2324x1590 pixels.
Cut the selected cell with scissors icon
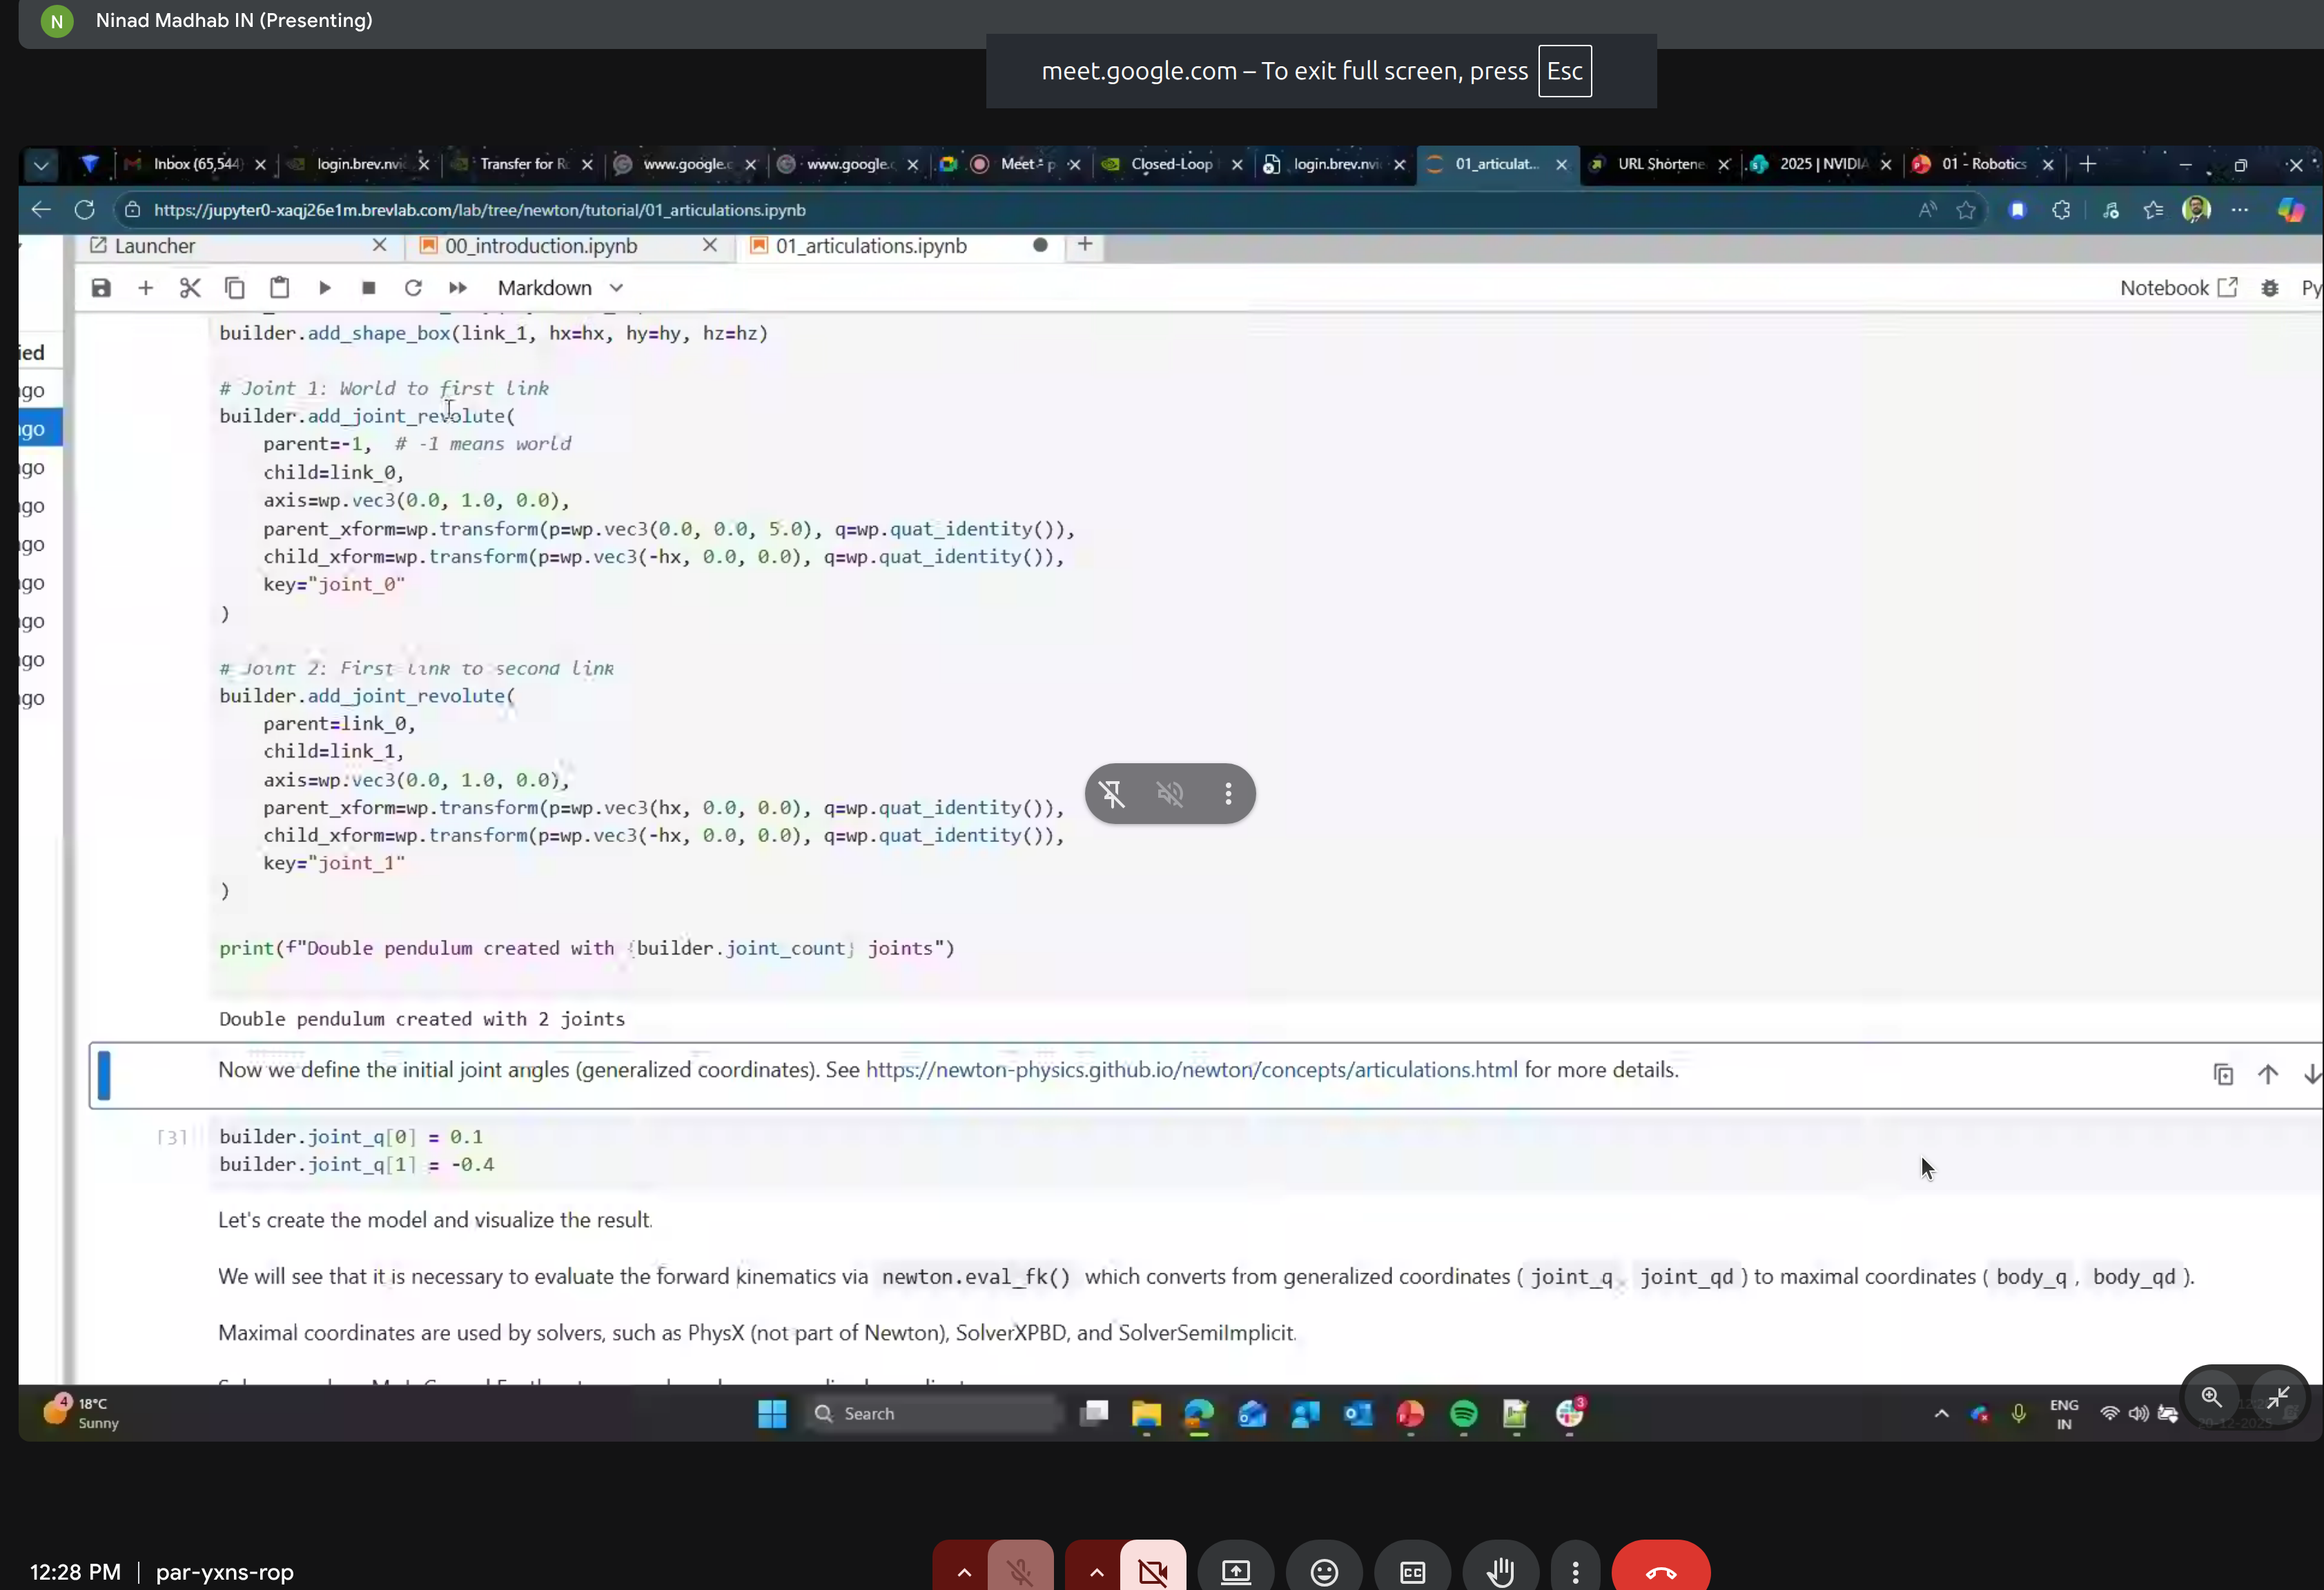(x=190, y=288)
